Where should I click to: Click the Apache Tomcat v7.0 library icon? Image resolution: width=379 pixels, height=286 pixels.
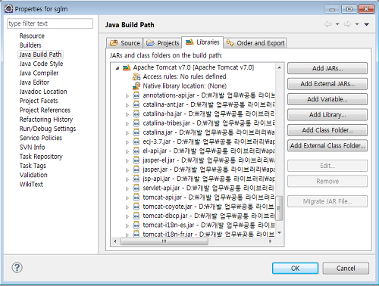(127, 67)
